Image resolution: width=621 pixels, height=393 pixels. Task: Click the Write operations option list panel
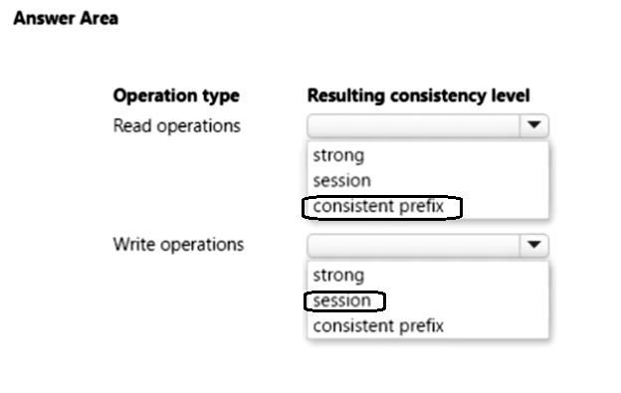click(x=428, y=299)
